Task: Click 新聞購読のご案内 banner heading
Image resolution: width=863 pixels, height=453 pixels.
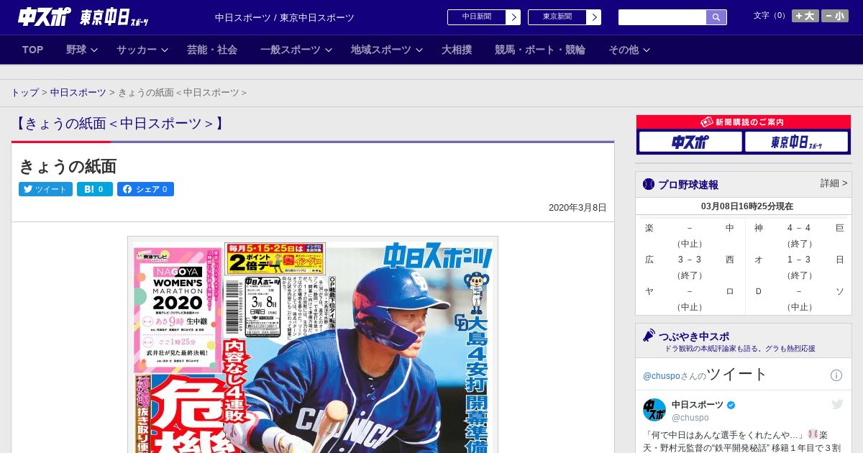Action: click(x=744, y=122)
